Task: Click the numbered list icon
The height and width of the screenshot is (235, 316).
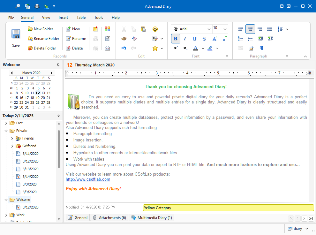Action: (x=250, y=39)
